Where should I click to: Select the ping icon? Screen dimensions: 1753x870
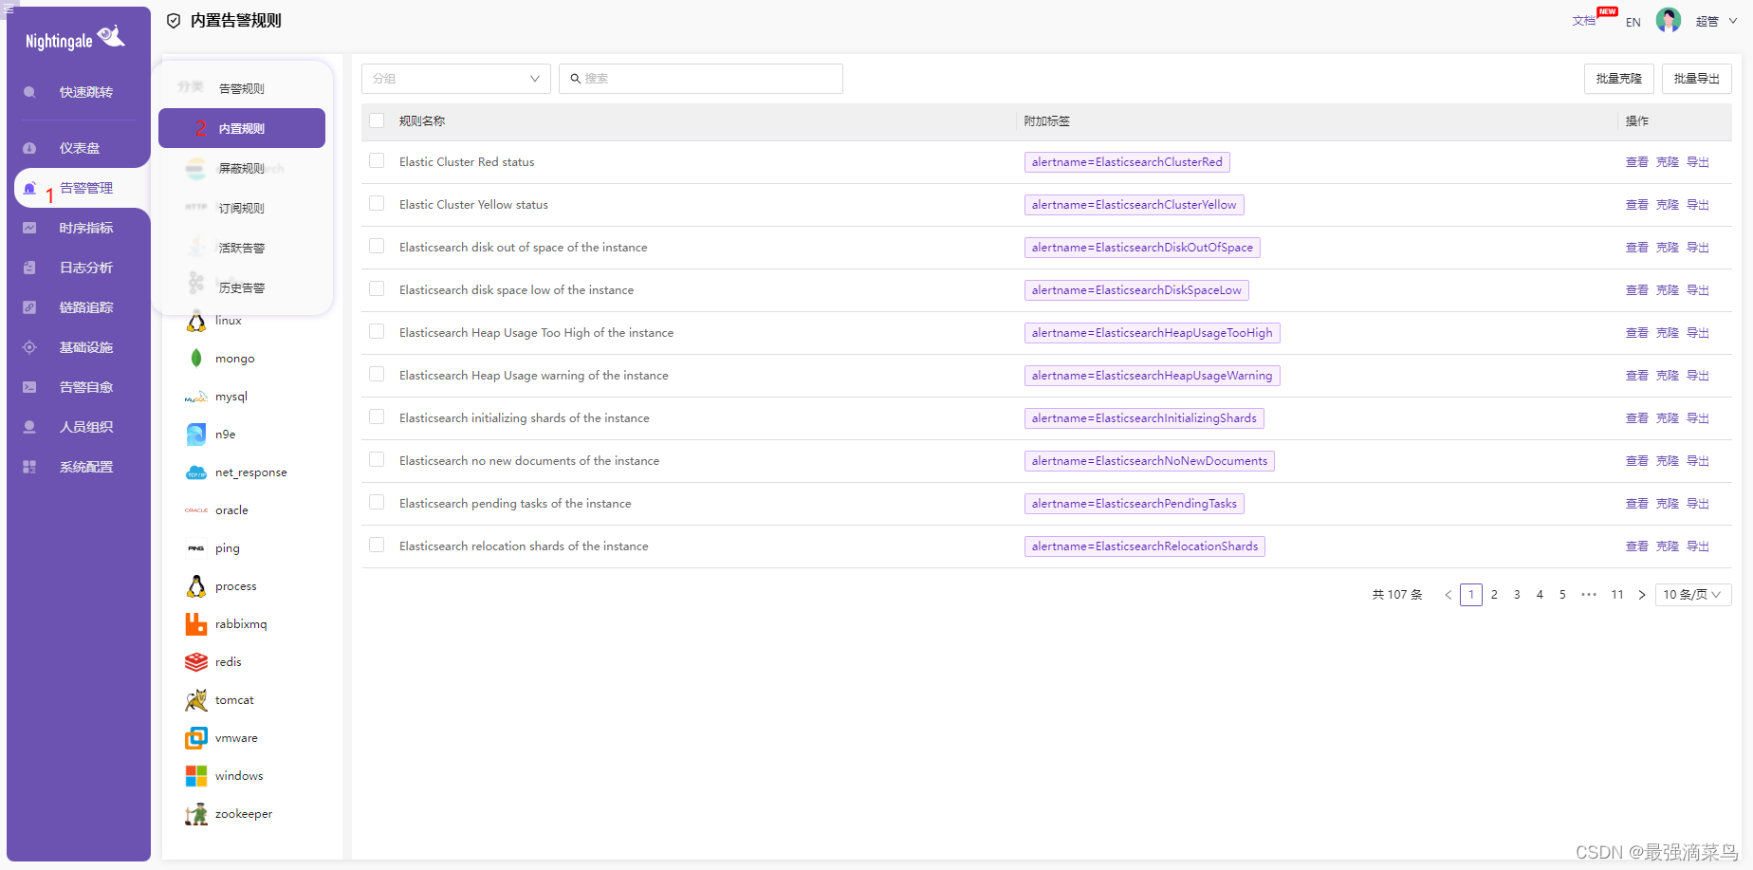[196, 548]
